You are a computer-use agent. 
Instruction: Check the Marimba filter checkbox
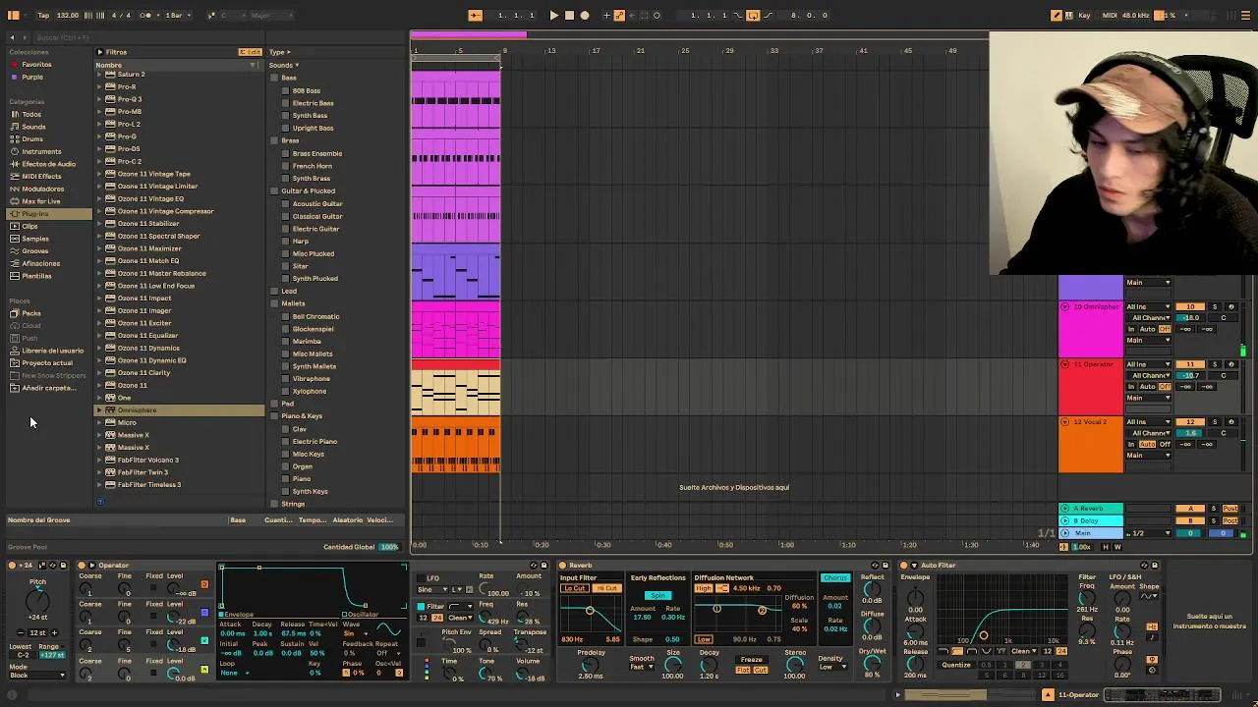(286, 342)
